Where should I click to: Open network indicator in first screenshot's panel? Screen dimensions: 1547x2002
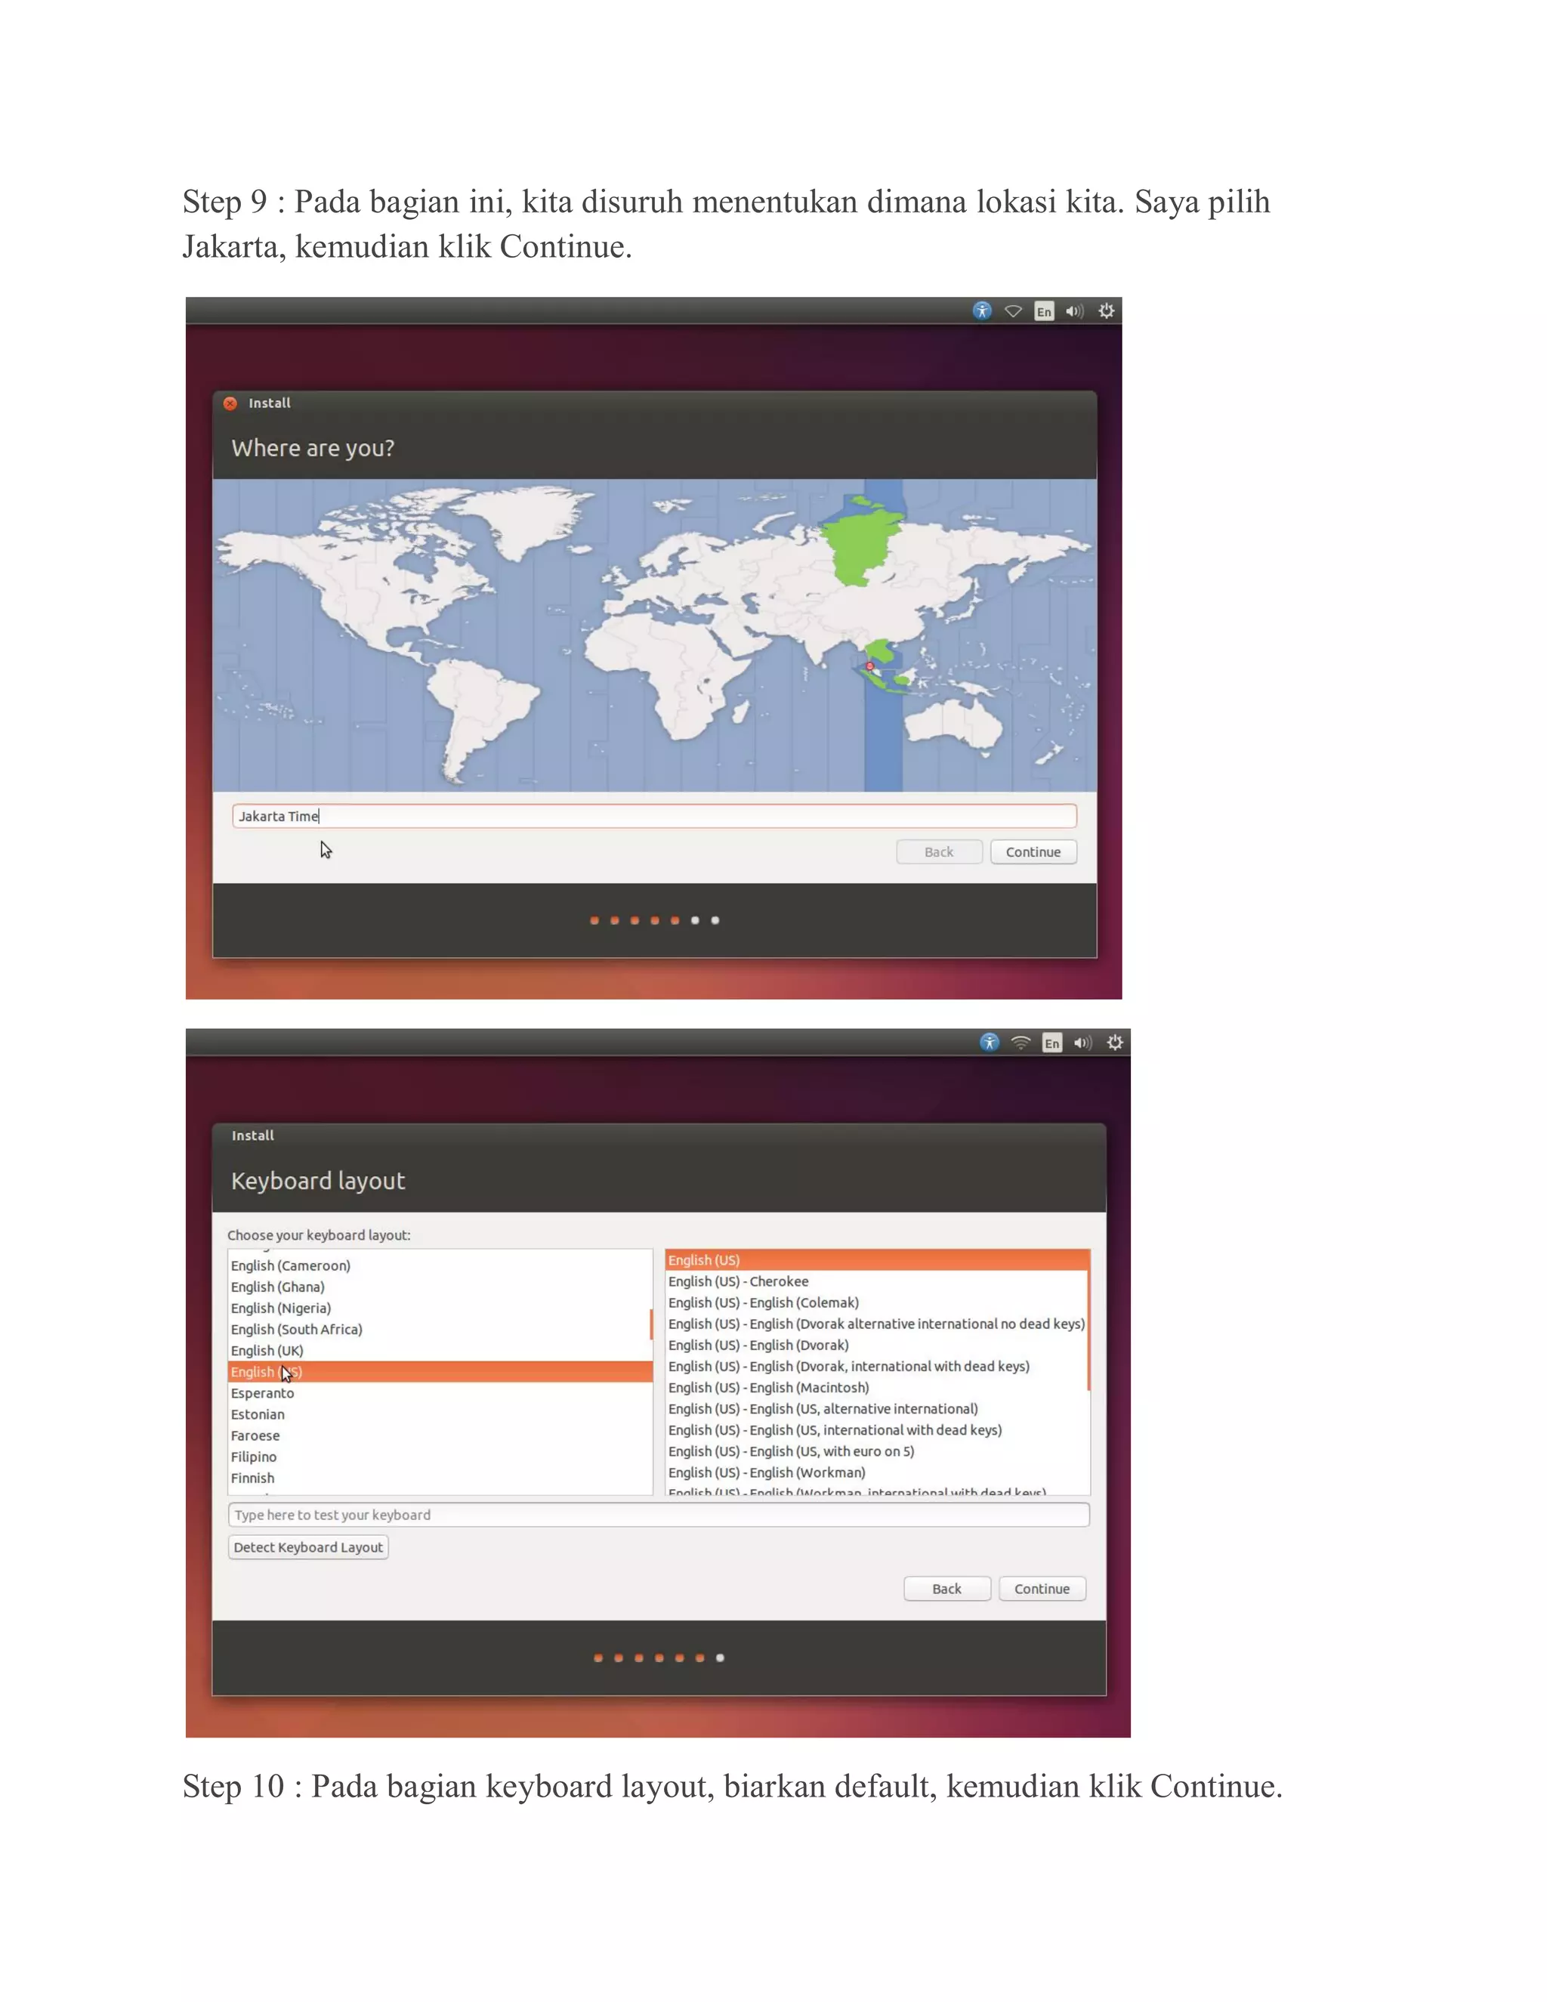(x=1013, y=310)
